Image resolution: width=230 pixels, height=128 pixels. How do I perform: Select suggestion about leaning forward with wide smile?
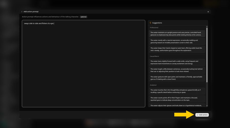tap(177, 62)
